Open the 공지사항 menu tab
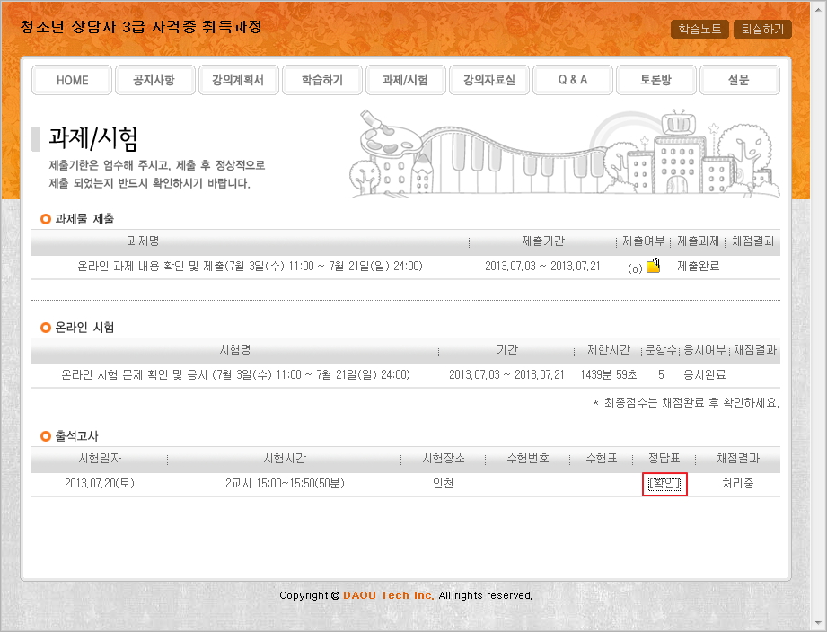The height and width of the screenshot is (632, 827). point(154,80)
